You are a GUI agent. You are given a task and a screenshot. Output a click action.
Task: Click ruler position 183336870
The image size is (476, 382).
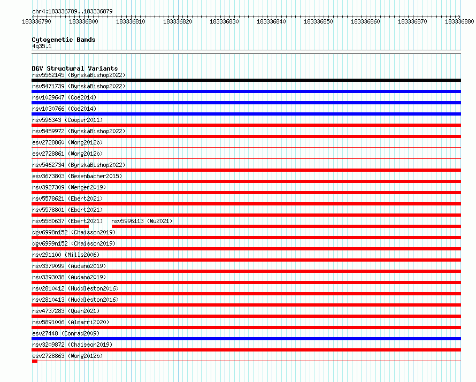tap(412, 21)
